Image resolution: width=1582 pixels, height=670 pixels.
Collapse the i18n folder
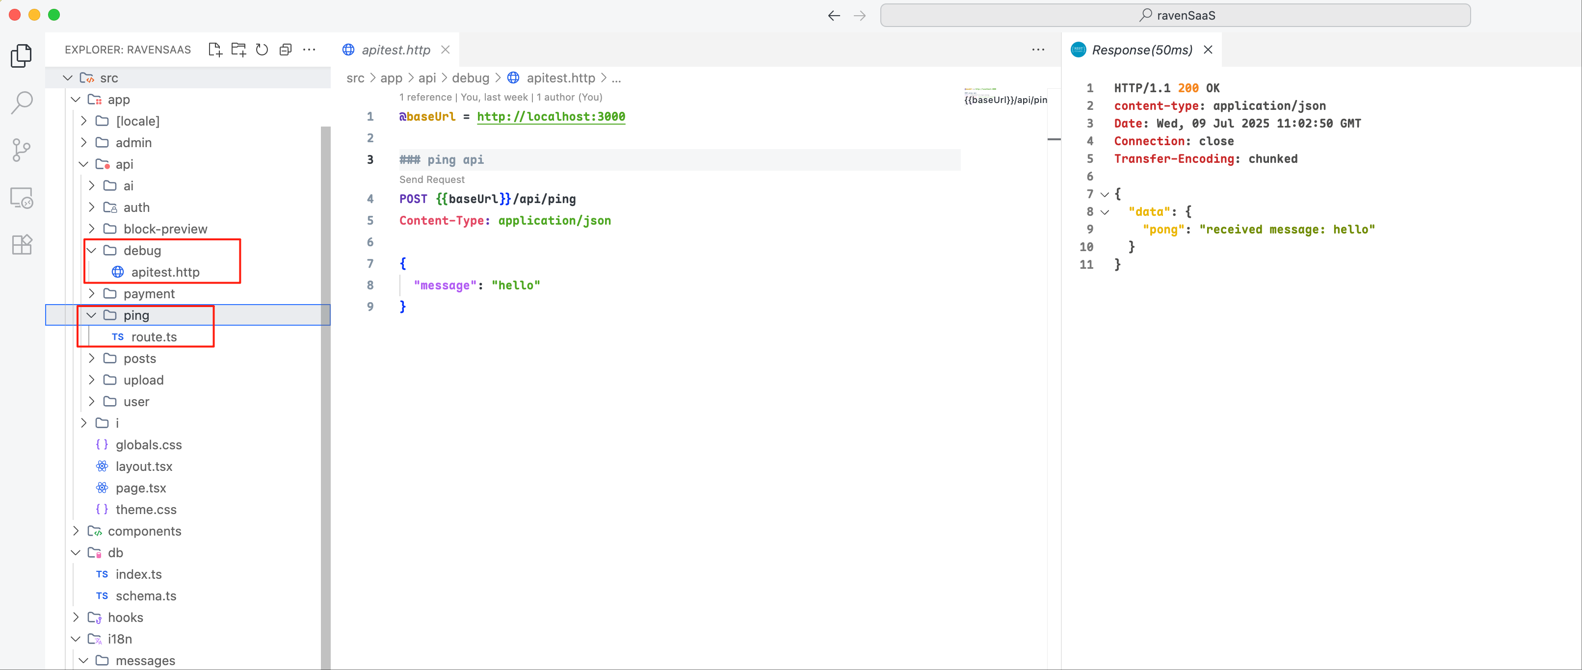76,639
